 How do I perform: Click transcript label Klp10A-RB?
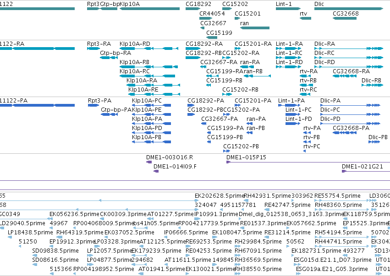pyautogui.click(x=134, y=62)
